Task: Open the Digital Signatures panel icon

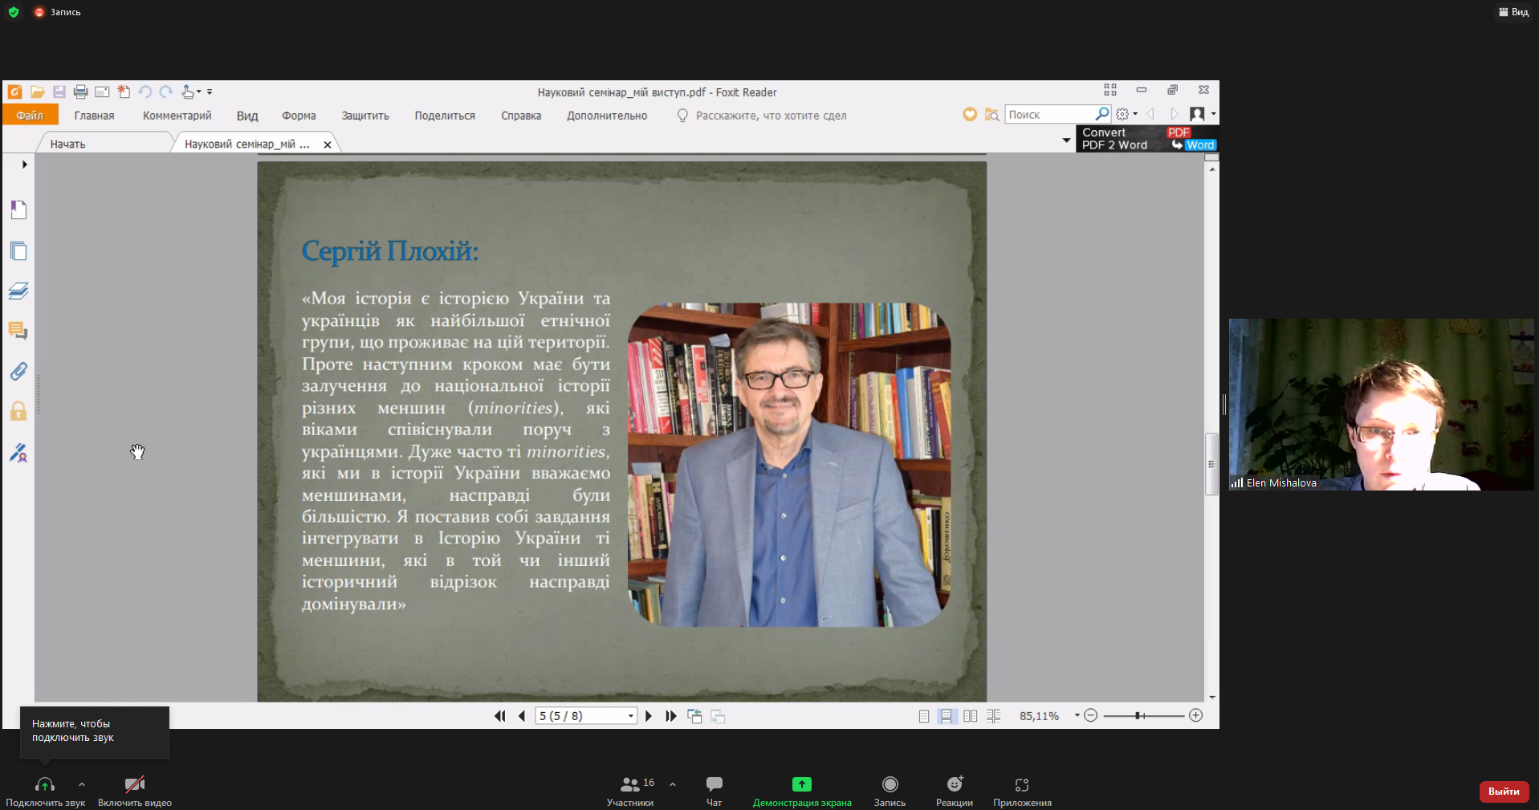Action: 18,453
